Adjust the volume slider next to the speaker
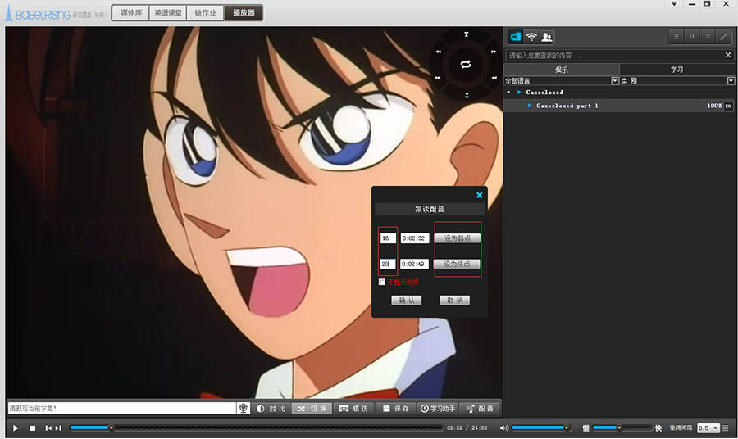The height and width of the screenshot is (439, 738). pos(541,428)
